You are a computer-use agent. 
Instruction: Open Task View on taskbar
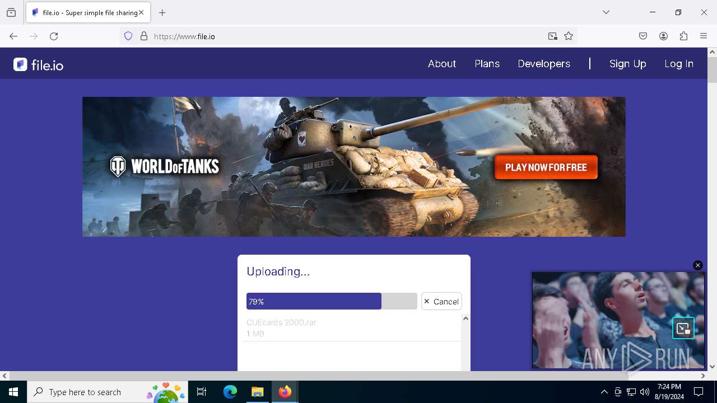(202, 392)
